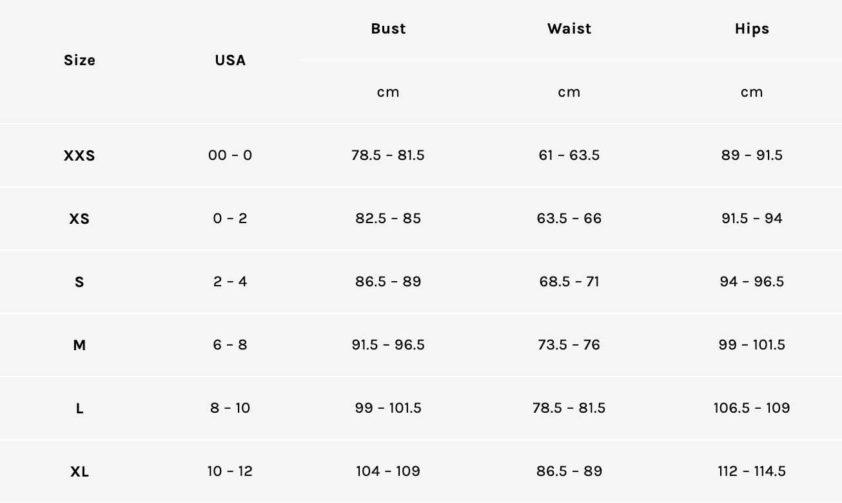
Task: Click the cm unit under Hips
Action: (x=752, y=92)
